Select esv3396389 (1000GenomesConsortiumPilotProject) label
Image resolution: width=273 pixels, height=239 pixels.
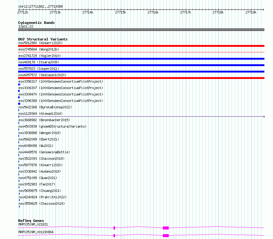(61, 101)
